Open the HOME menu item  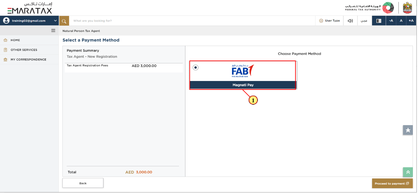tap(29, 40)
